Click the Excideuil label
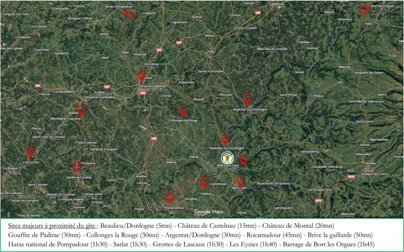The height and width of the screenshot is (252, 404). (x=39, y=26)
